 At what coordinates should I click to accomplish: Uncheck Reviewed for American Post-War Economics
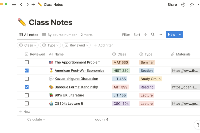(27, 70)
